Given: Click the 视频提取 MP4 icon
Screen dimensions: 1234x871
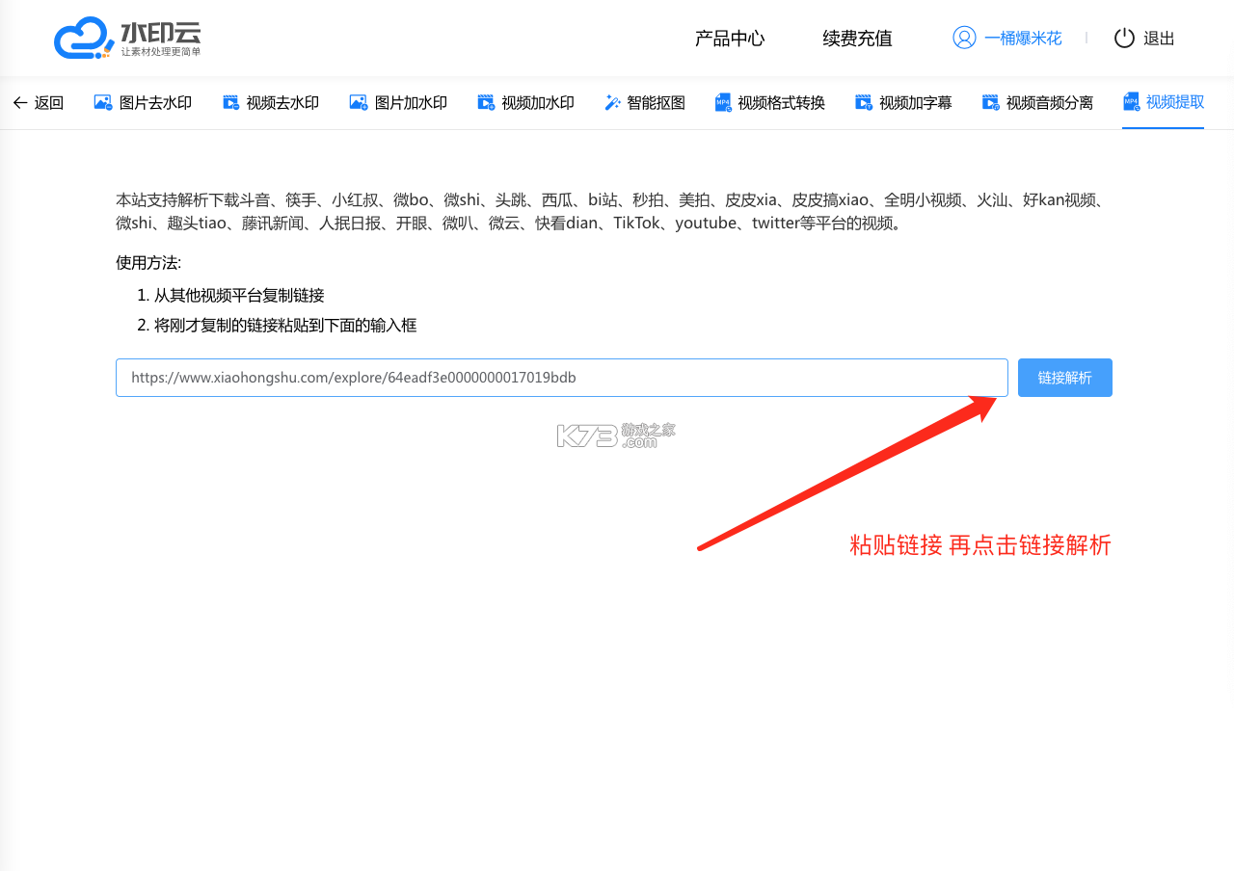Looking at the screenshot, I should 1132,101.
